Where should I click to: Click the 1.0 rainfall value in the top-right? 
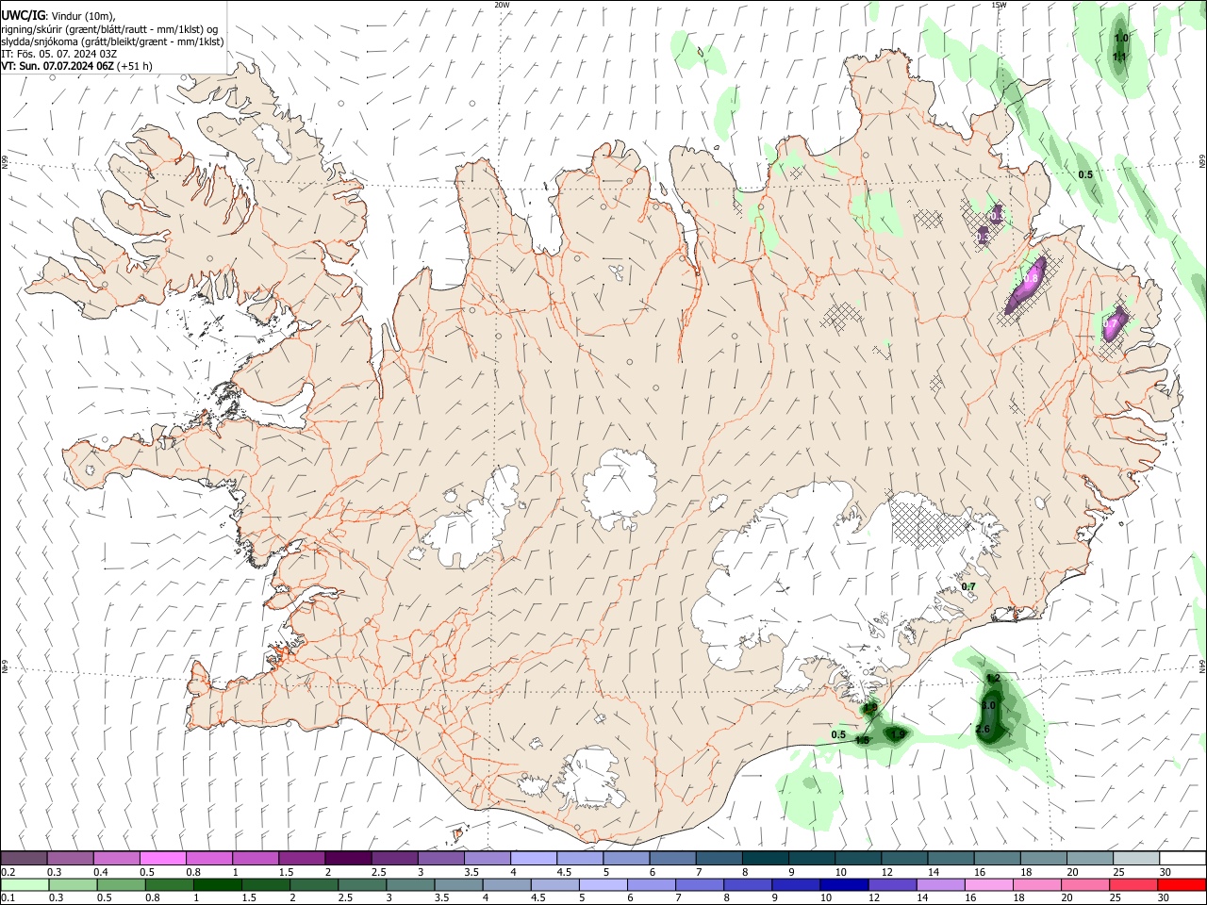pos(1122,39)
